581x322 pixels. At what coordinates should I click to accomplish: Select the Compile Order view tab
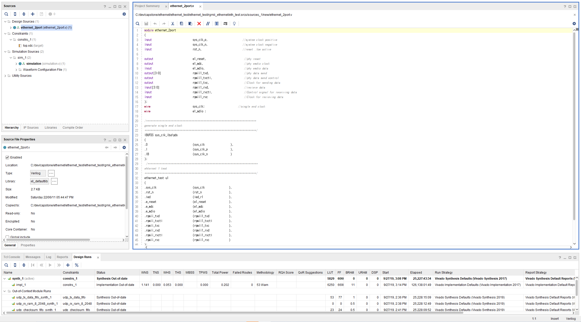(73, 128)
